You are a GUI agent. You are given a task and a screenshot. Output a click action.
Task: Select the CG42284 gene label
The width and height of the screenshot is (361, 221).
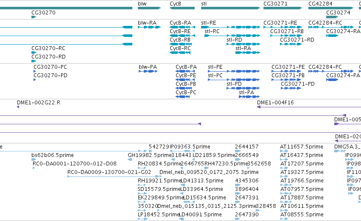pyautogui.click(x=320, y=4)
